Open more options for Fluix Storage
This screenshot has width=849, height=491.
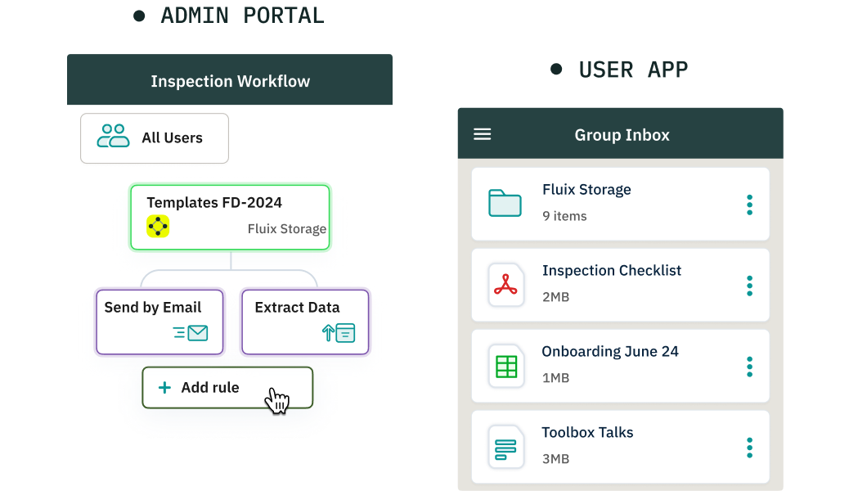[749, 205]
